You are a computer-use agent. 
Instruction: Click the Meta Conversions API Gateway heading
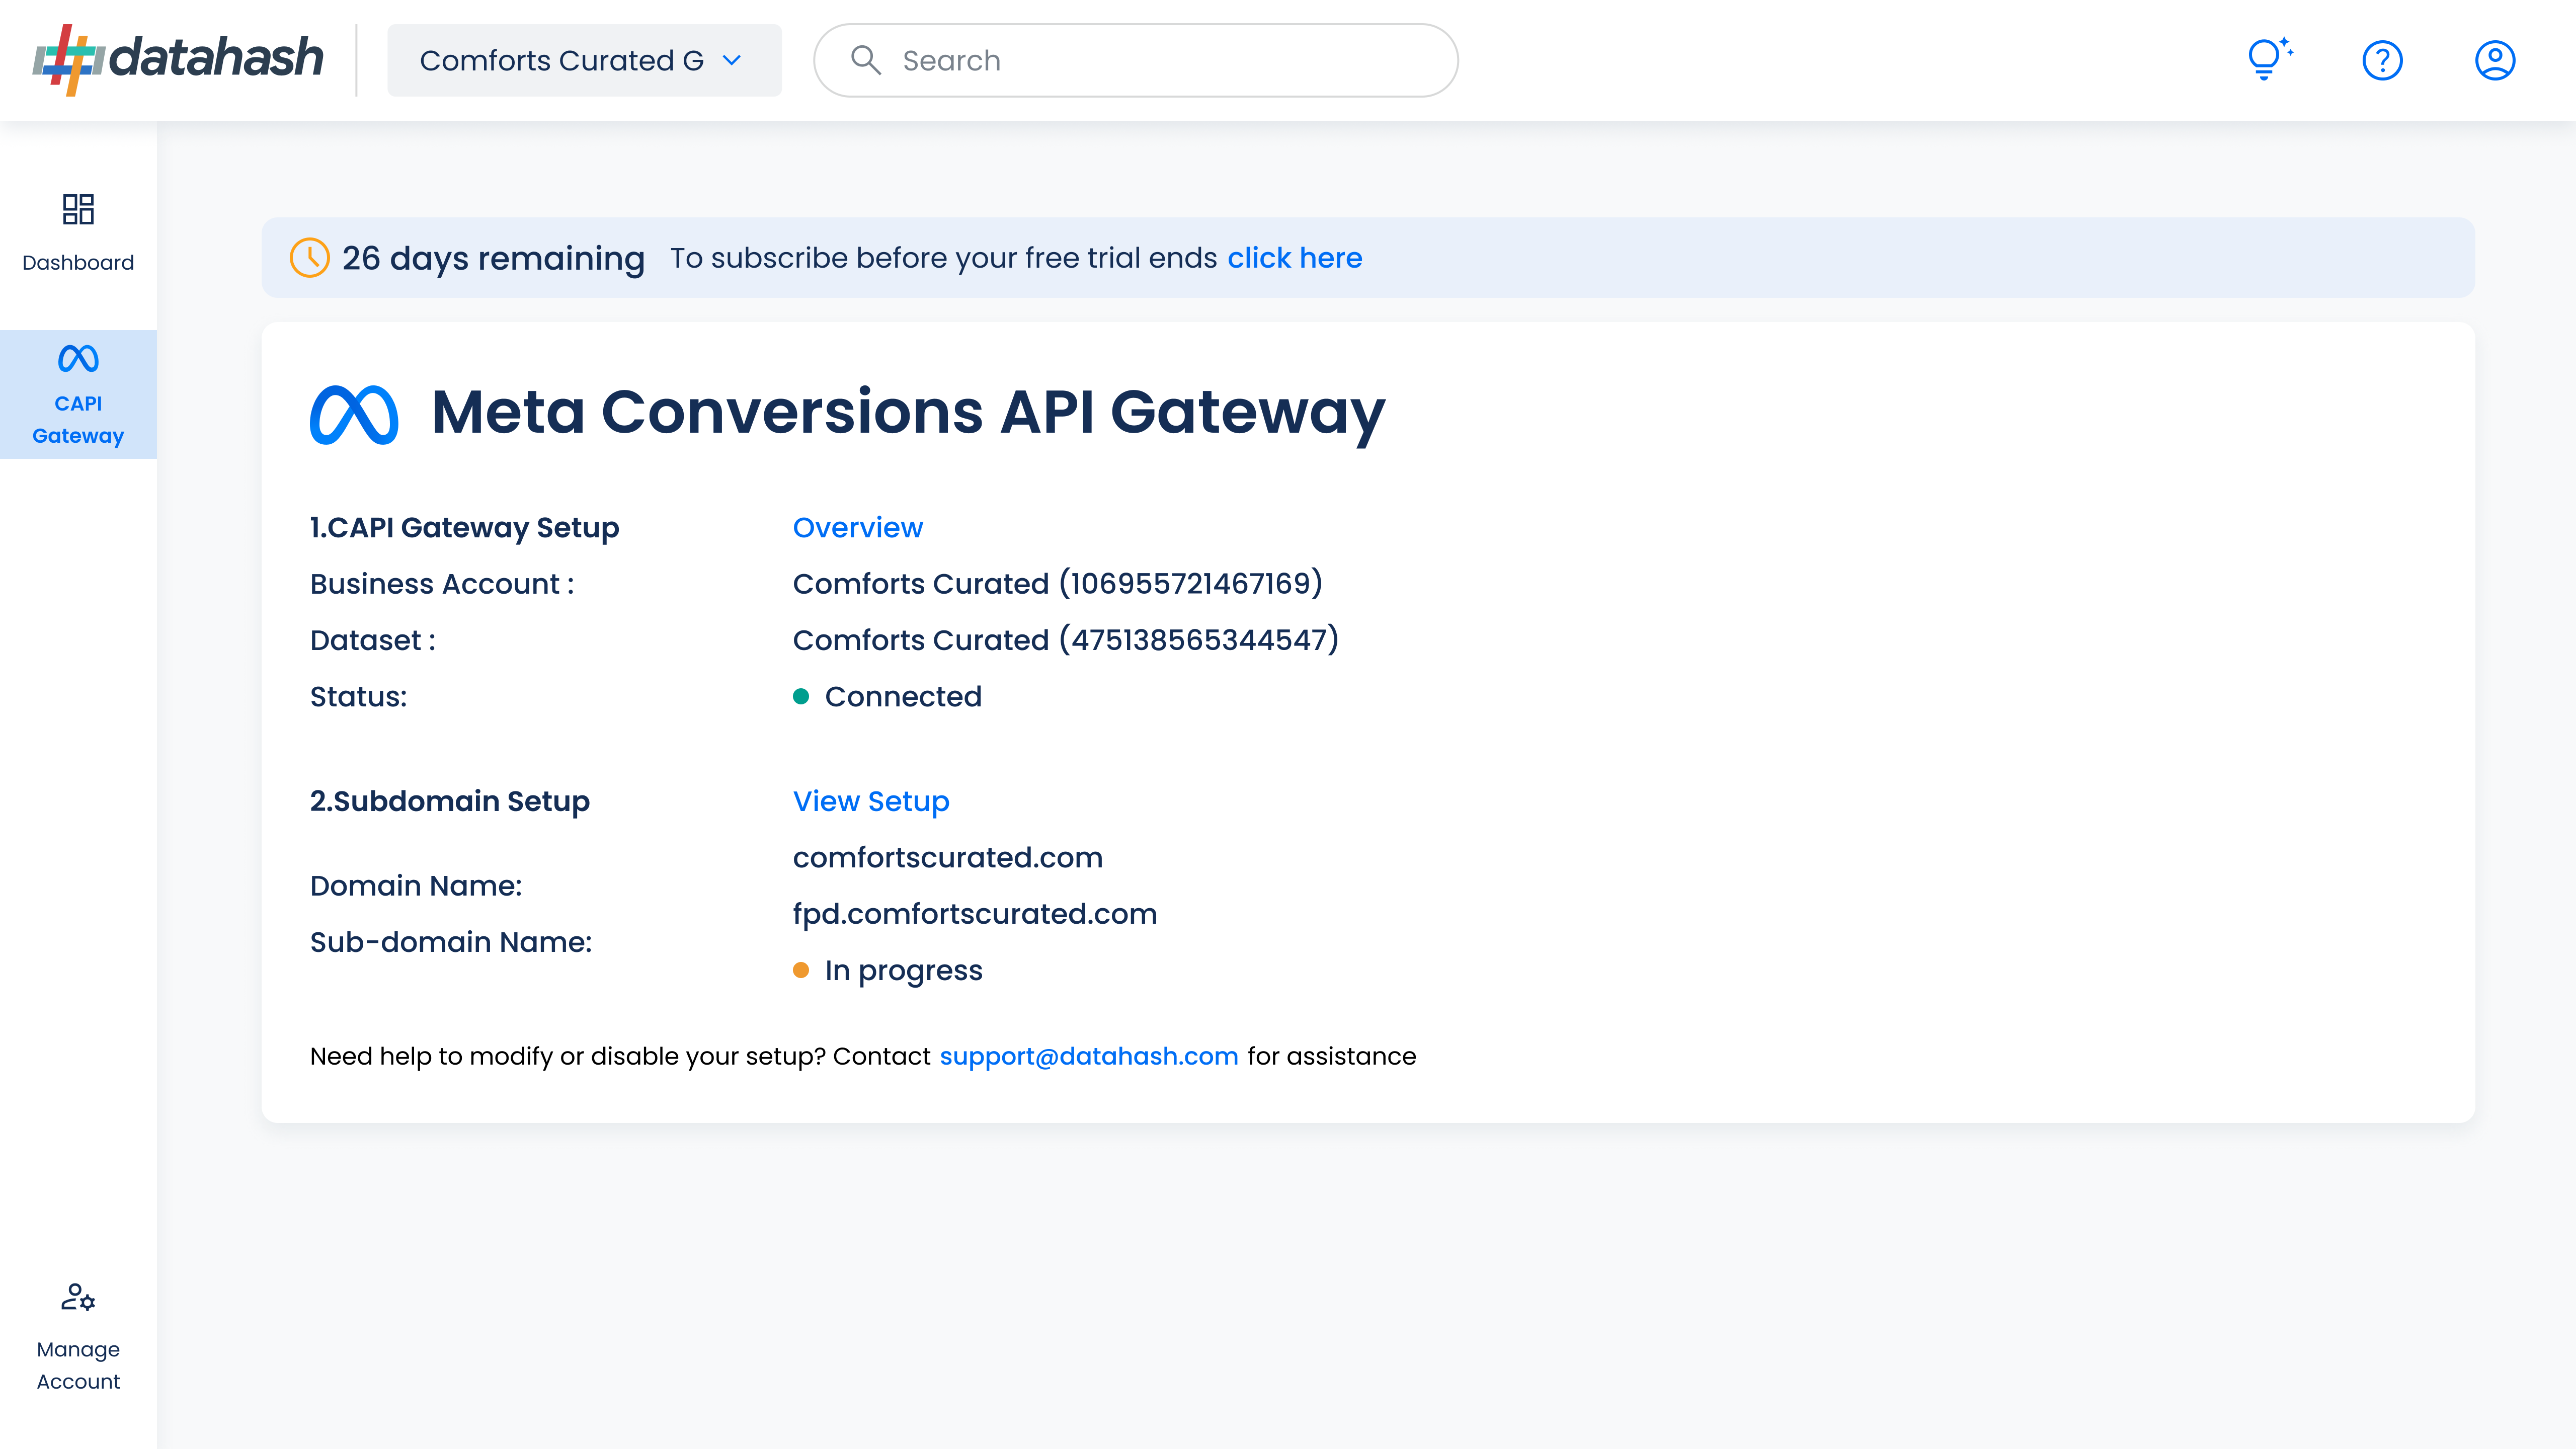coord(908,412)
